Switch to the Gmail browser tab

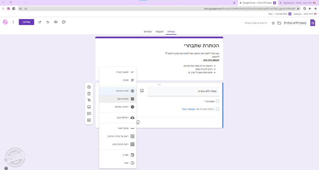pyautogui.click(x=298, y=3)
